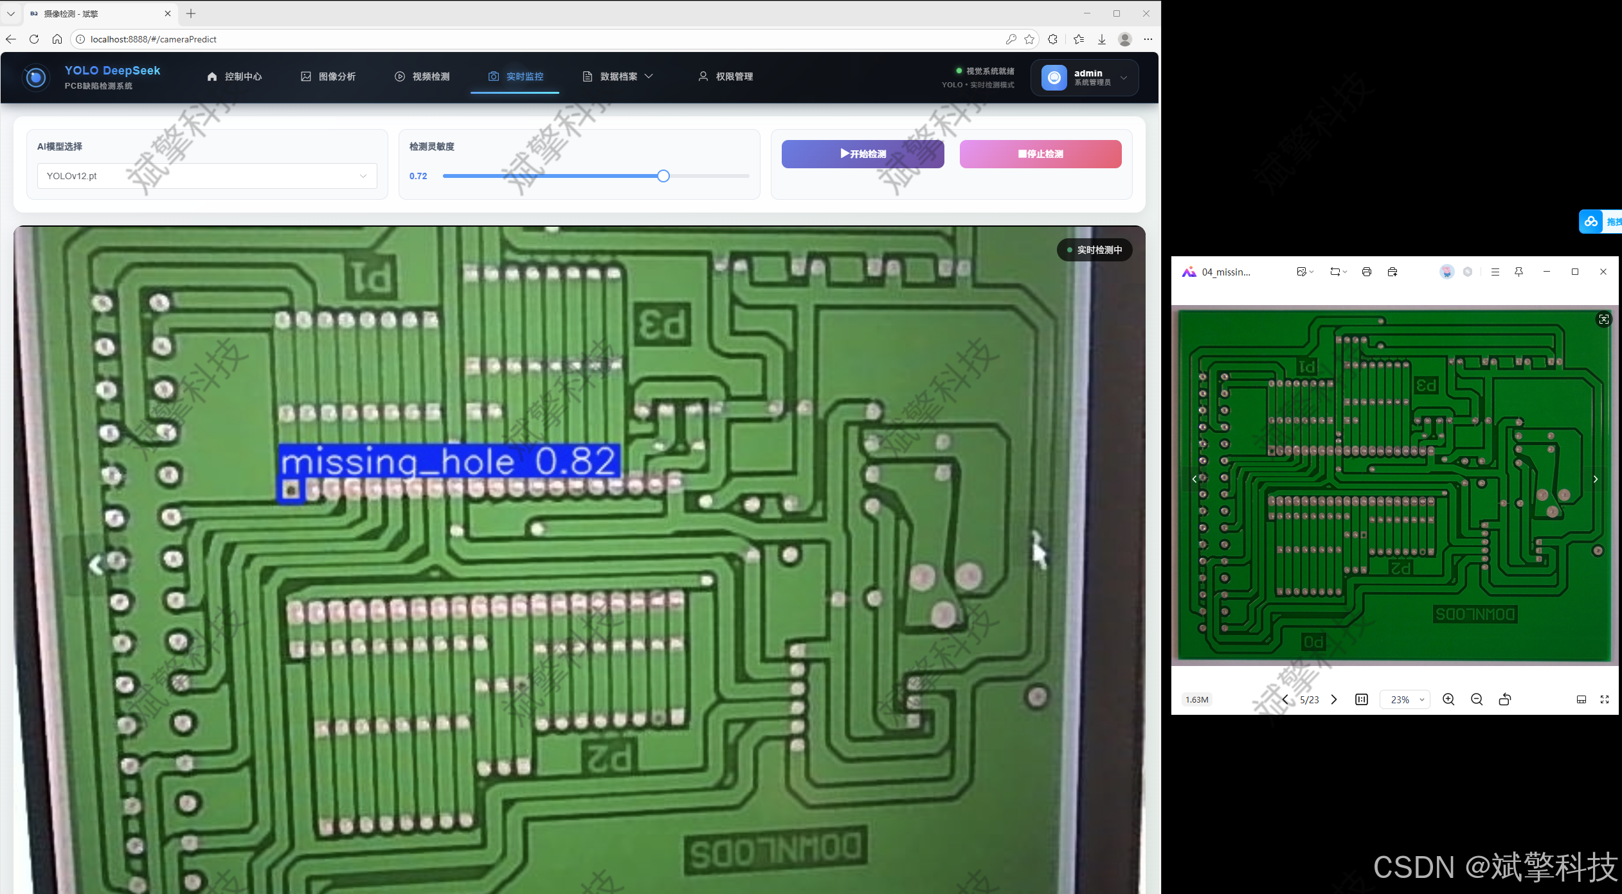
Task: Enter fullscreen view in image viewer
Action: (1604, 699)
